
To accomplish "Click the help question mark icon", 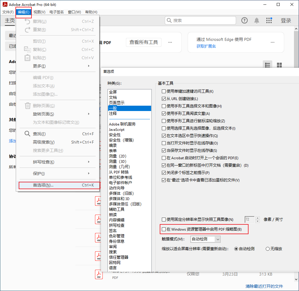I will click(244, 20).
